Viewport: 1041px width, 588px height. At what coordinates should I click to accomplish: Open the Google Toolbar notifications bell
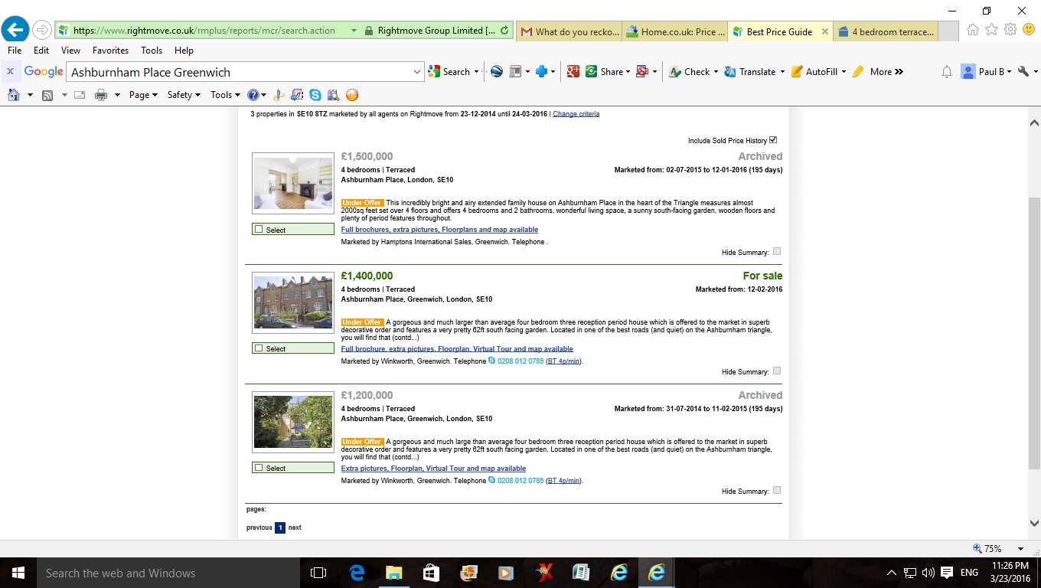[946, 72]
